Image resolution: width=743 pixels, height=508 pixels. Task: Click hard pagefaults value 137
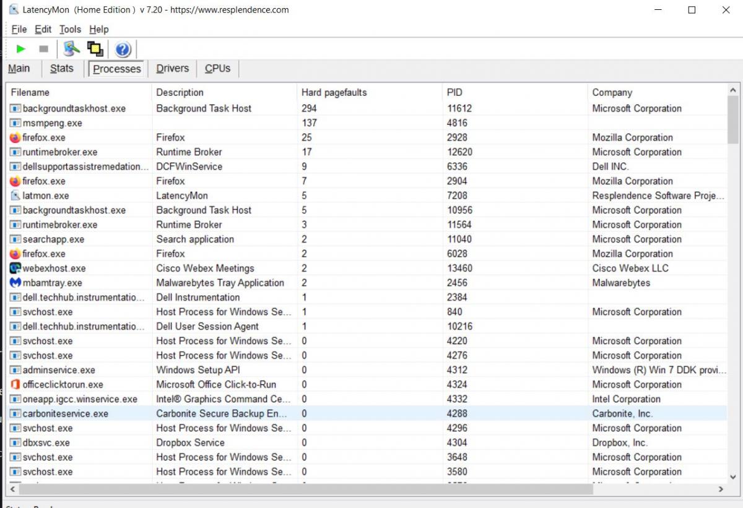tap(309, 123)
